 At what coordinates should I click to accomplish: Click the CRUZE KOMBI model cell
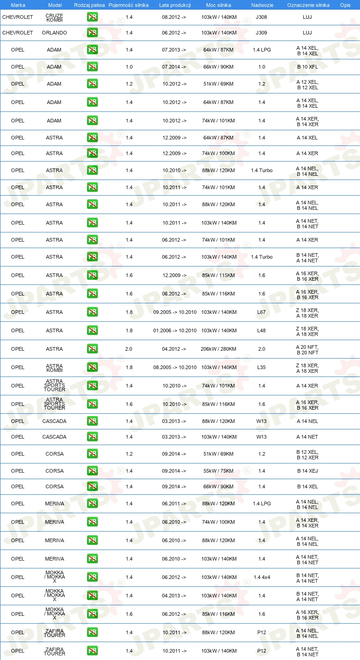54,17
